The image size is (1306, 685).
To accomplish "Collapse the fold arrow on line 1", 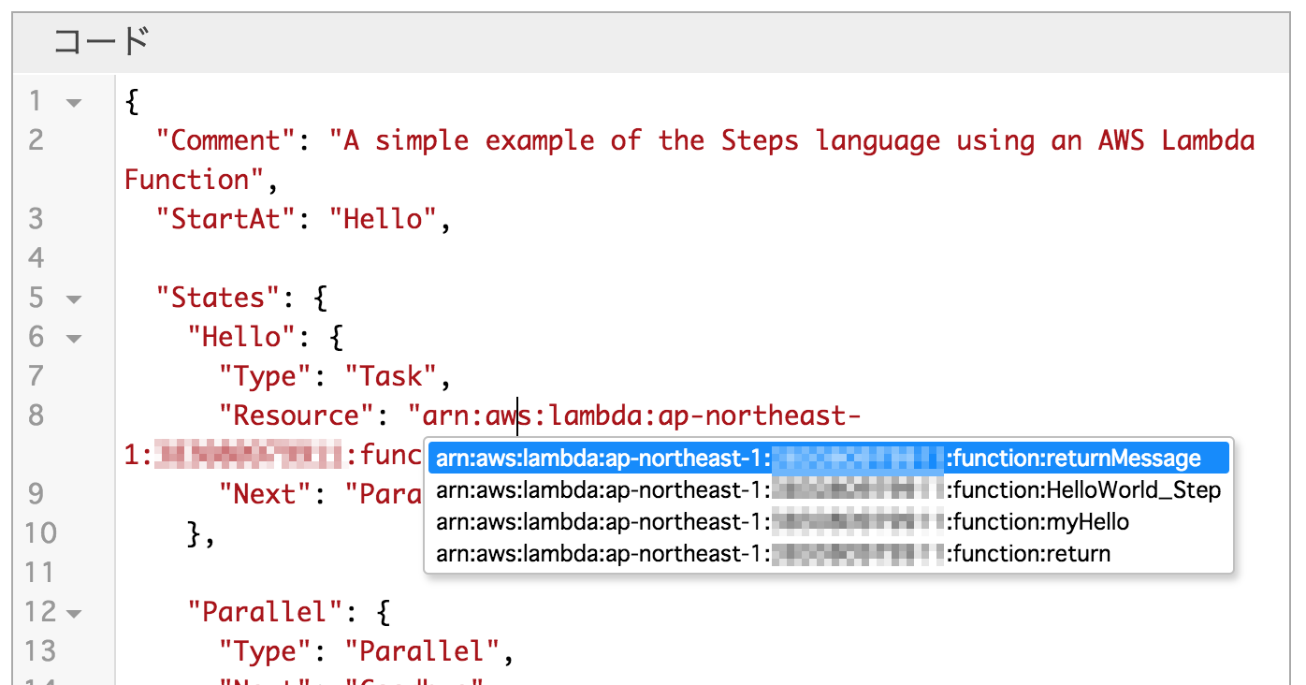I will pos(73,102).
